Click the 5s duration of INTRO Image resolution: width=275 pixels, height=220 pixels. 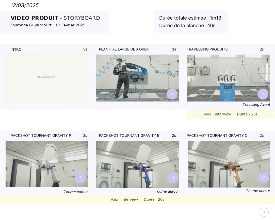85,49
